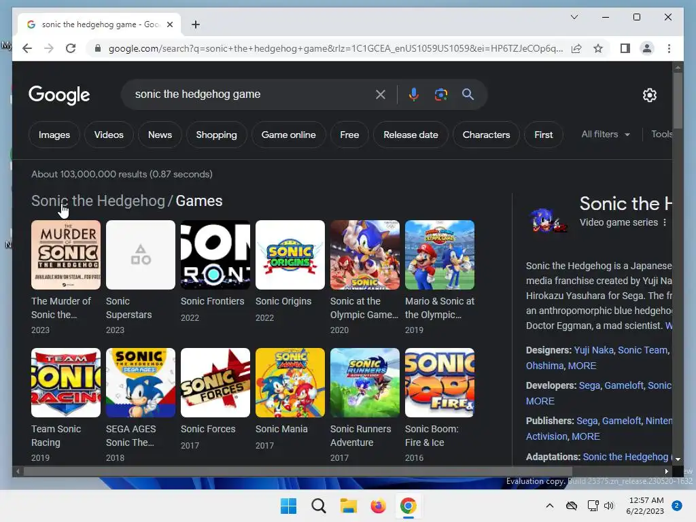Filter results by Images
Screen dimensions: 696x522
pos(54,135)
